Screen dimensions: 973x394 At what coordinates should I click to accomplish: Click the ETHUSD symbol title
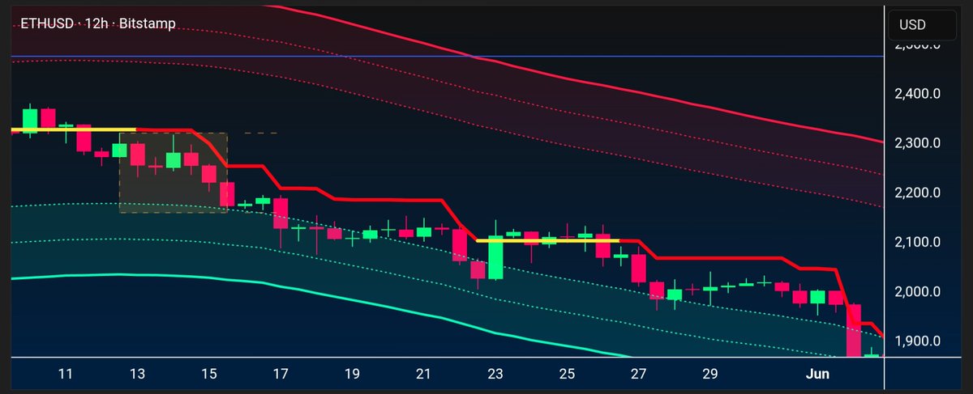point(98,25)
